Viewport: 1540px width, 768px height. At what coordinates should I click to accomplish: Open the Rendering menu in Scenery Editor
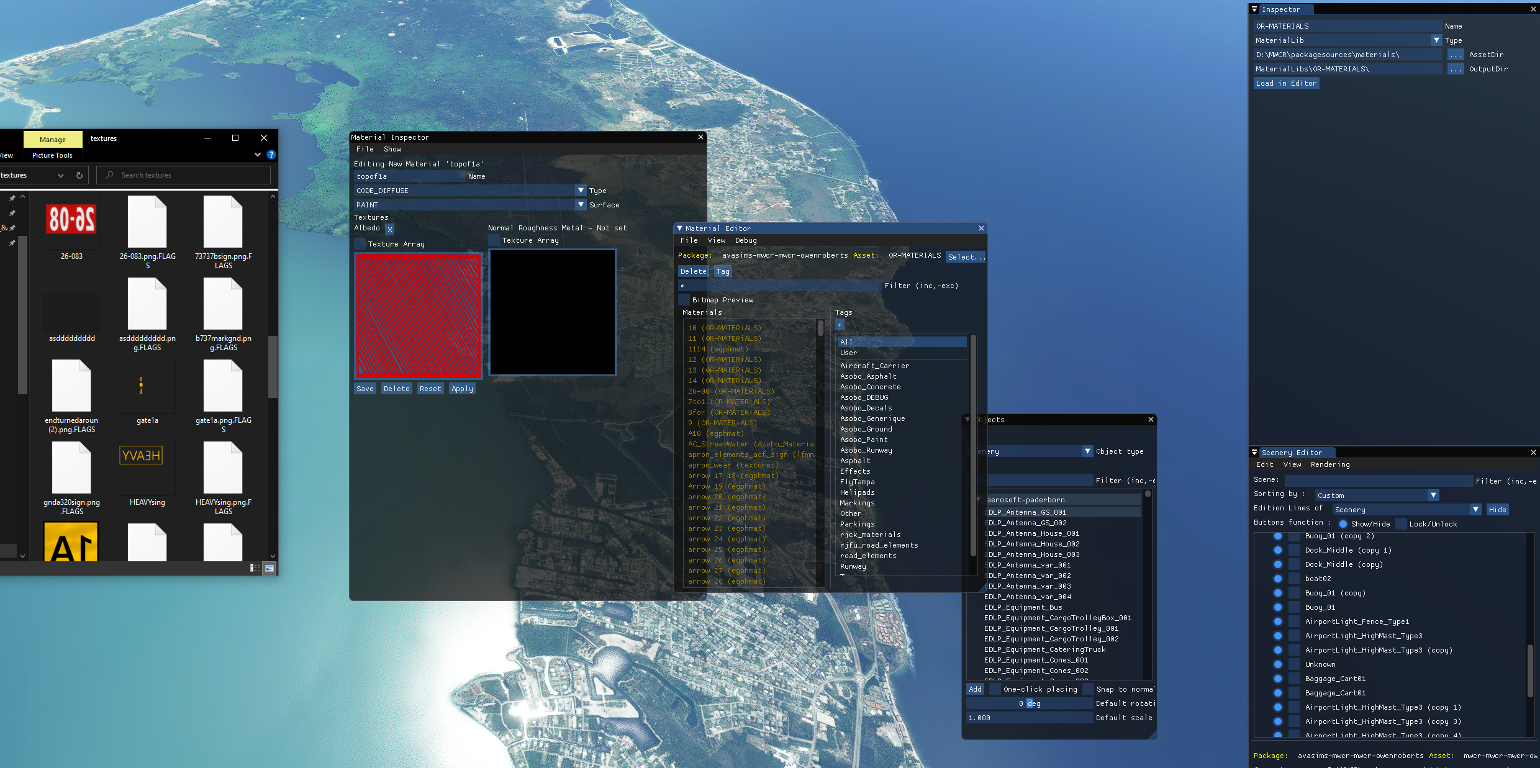[1329, 464]
